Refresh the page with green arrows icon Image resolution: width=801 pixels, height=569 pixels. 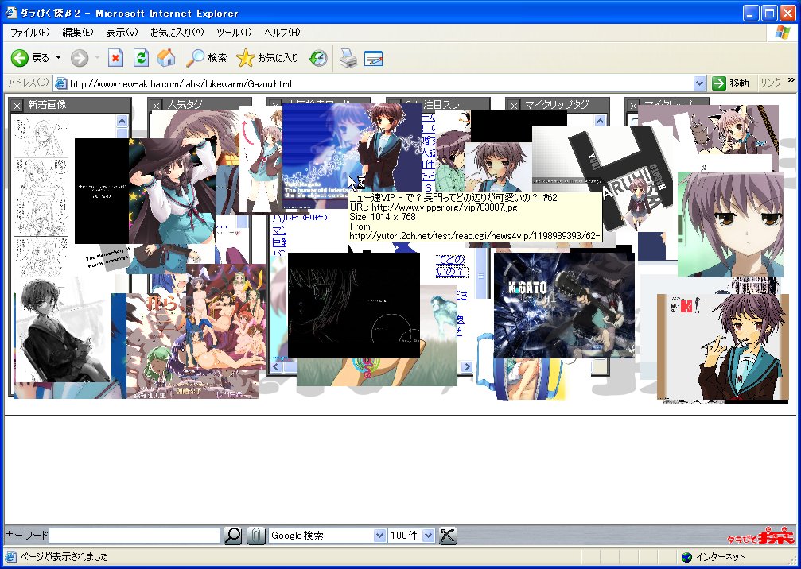(141, 58)
